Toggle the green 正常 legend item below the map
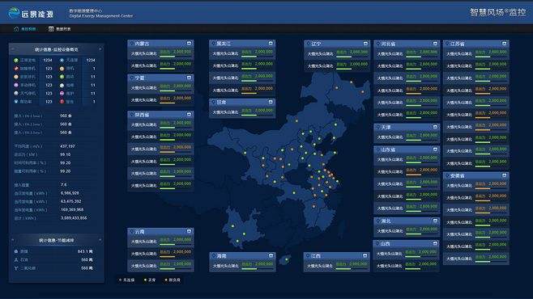This screenshot has height=299, width=533. pos(150,280)
